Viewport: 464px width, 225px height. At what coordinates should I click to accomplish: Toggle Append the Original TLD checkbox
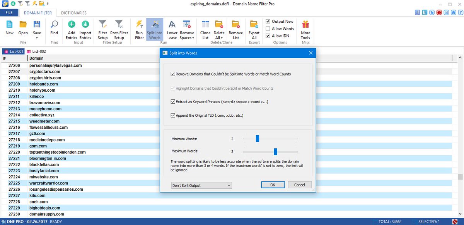pos(173,115)
